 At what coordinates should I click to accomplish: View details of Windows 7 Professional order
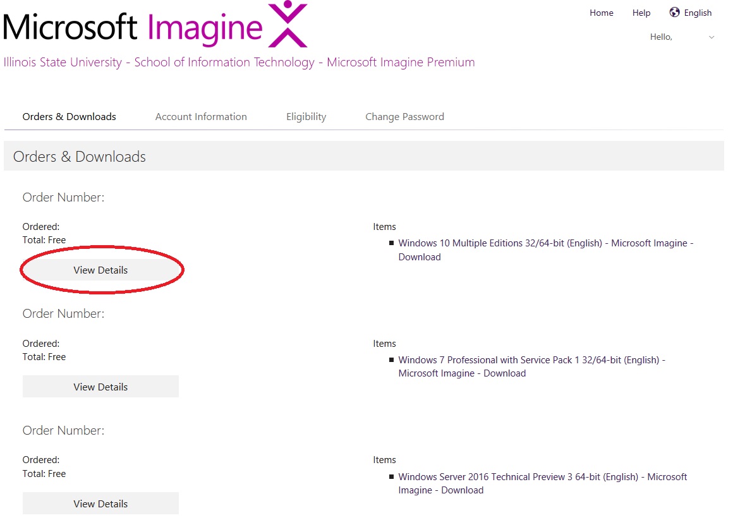click(100, 387)
